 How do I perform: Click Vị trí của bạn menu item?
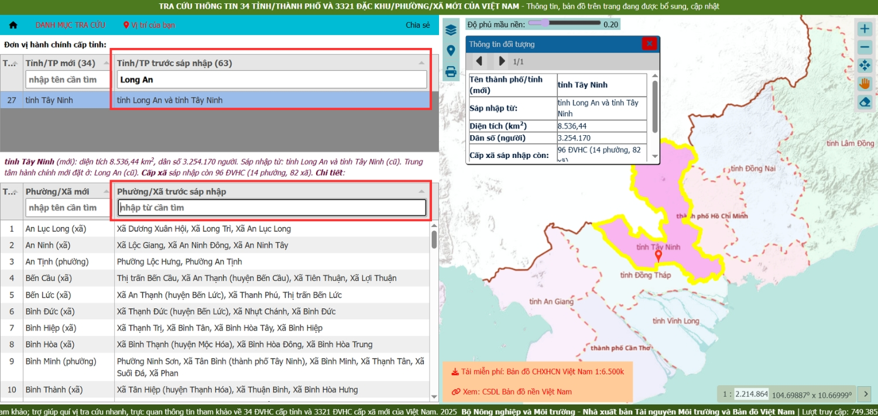click(x=149, y=25)
